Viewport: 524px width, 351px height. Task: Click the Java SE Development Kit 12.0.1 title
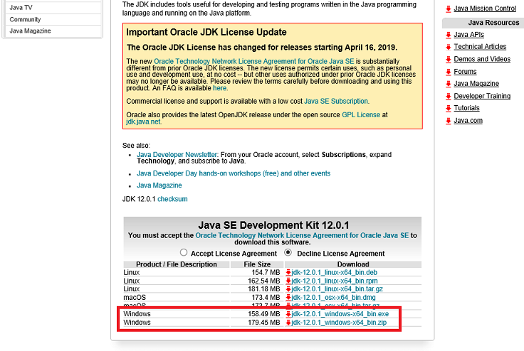point(273,225)
